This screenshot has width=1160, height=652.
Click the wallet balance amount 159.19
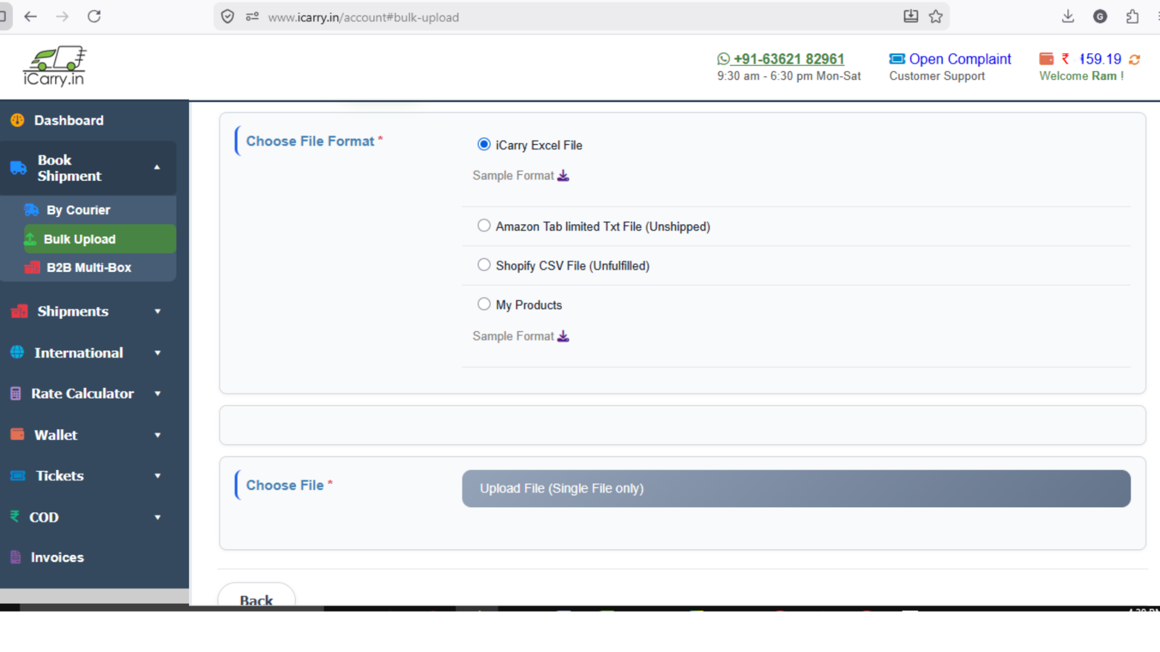1100,59
